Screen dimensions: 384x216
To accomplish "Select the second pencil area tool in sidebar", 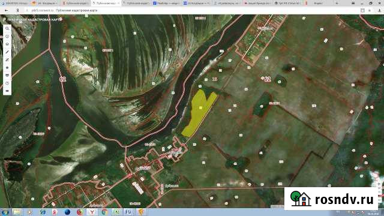I will click(7, 60).
